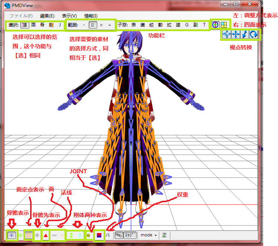Toggle bone display in bottom toolbar
Image resolution: width=278 pixels, height=246 pixels.
point(12,235)
